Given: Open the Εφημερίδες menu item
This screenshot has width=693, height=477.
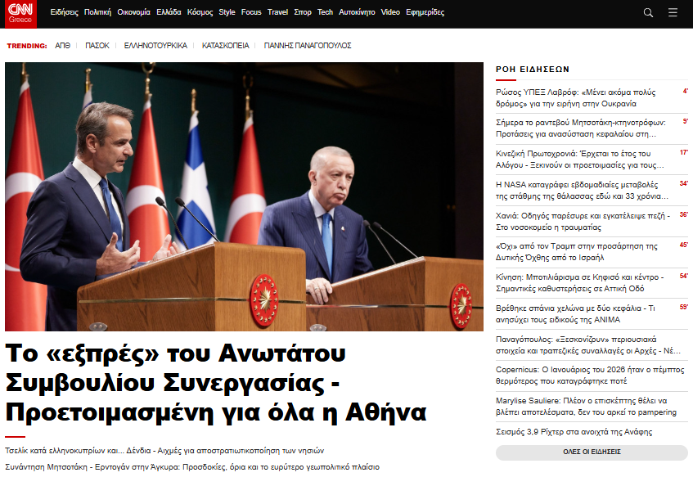Looking at the screenshot, I should pos(425,13).
